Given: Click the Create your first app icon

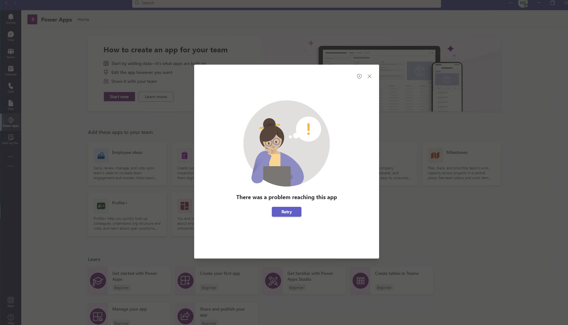Looking at the screenshot, I should (x=186, y=281).
